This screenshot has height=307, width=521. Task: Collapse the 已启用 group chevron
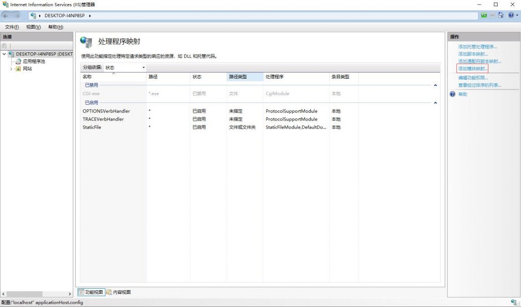coord(436,103)
